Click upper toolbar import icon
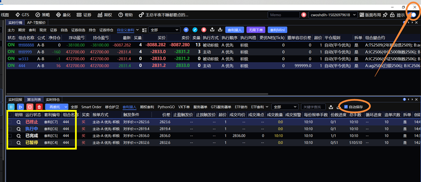Screen dimensions: 421x182 pos(220,30)
